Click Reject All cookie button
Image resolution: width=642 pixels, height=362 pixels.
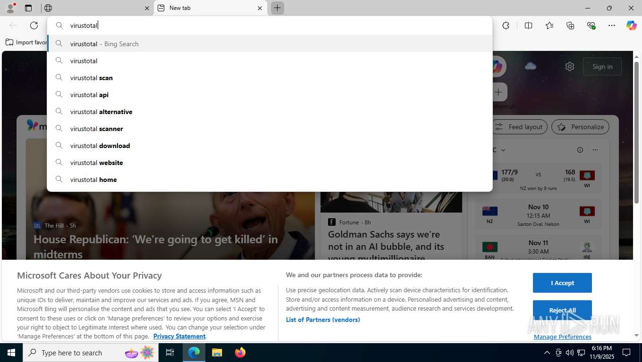(562, 310)
